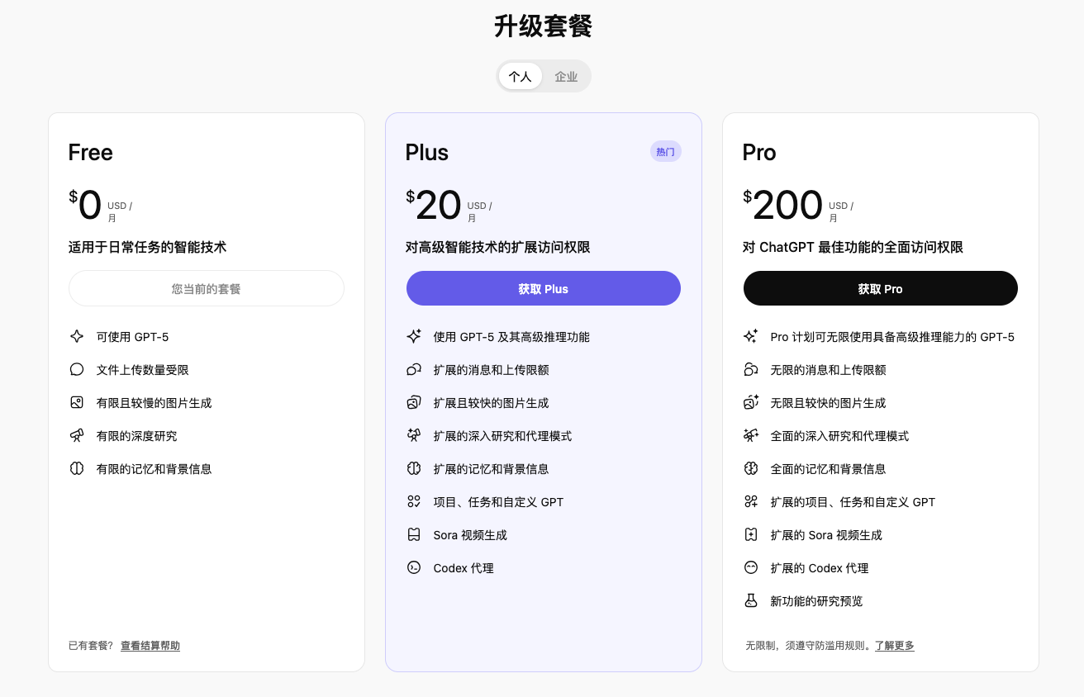Click the chat icon beside 无限的消息和上传限额
Viewport: 1084px width, 697px height.
point(751,370)
